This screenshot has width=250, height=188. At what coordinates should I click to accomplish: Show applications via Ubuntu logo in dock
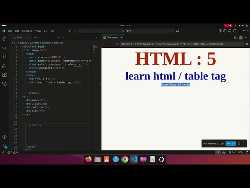(161, 159)
